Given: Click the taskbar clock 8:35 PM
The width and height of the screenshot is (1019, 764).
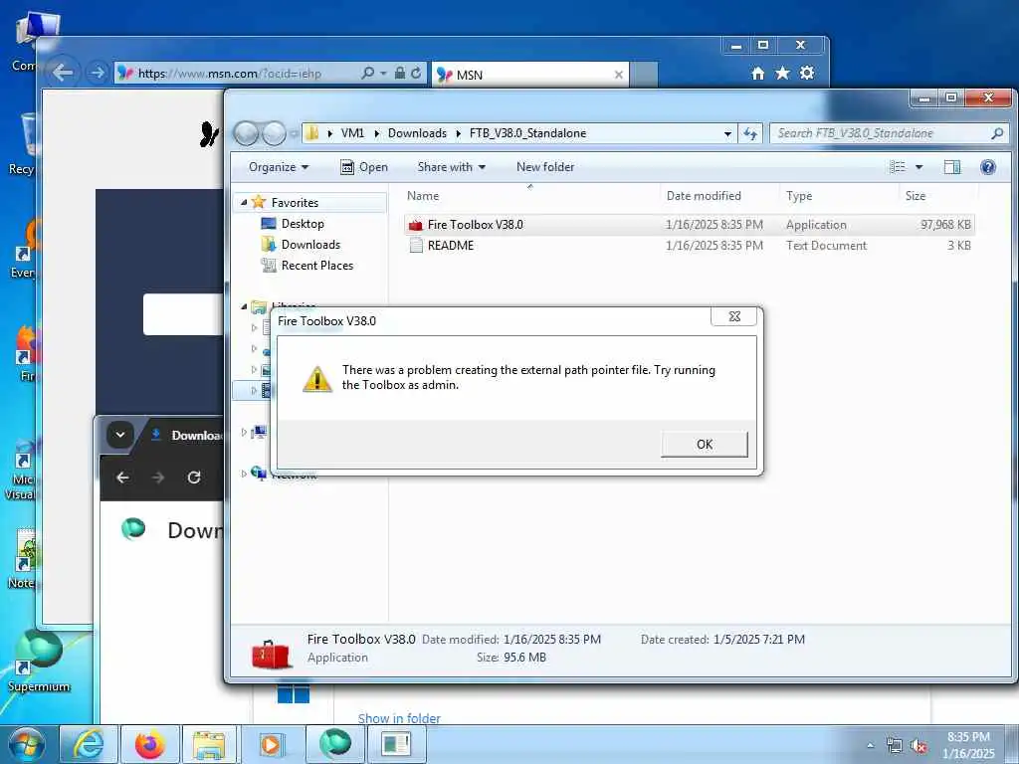Looking at the screenshot, I should tap(967, 737).
